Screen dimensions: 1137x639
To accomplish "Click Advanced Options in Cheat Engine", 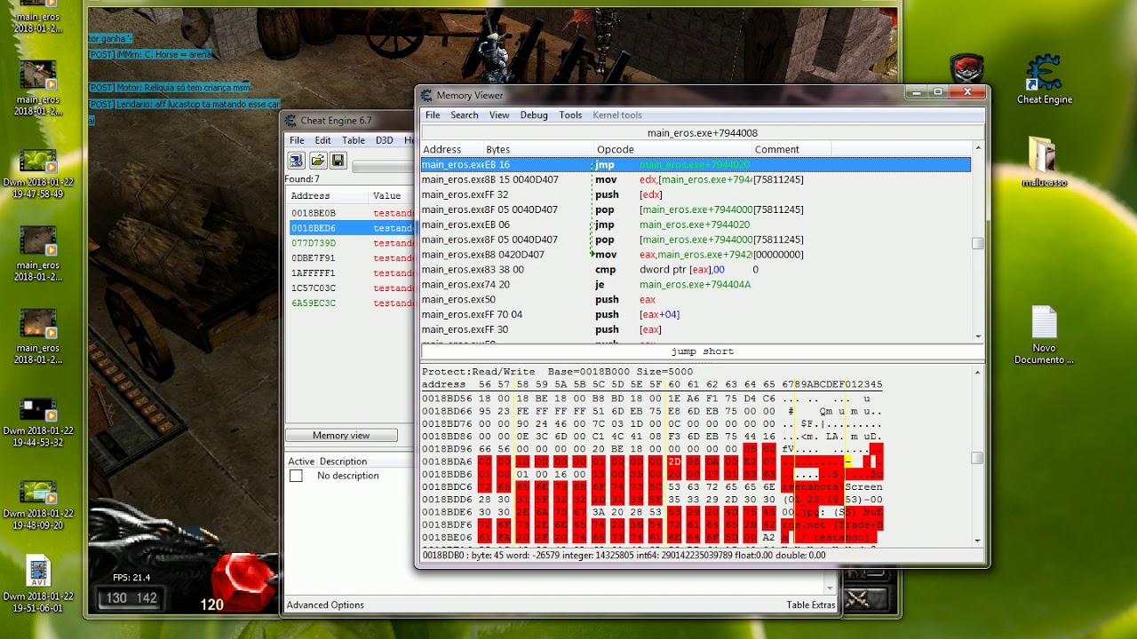I will point(325,605).
